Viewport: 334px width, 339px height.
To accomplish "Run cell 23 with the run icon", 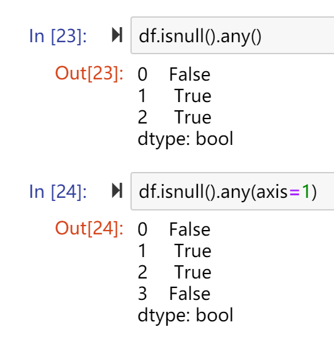I will [x=117, y=35].
